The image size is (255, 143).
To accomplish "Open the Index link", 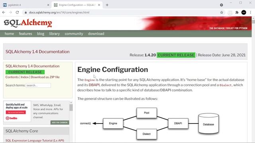I will pos(25,77).
